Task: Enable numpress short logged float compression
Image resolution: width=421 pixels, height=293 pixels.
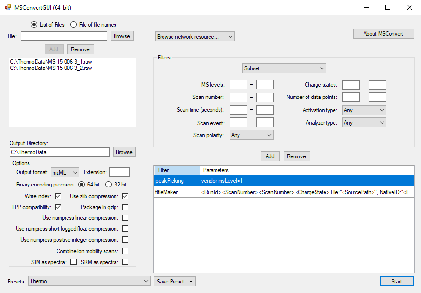Action: pyautogui.click(x=125, y=229)
